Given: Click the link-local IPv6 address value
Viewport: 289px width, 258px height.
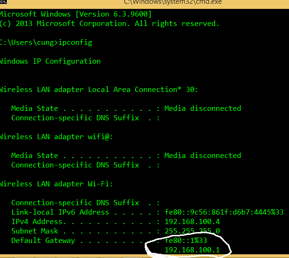Looking at the screenshot, I should [224, 212].
